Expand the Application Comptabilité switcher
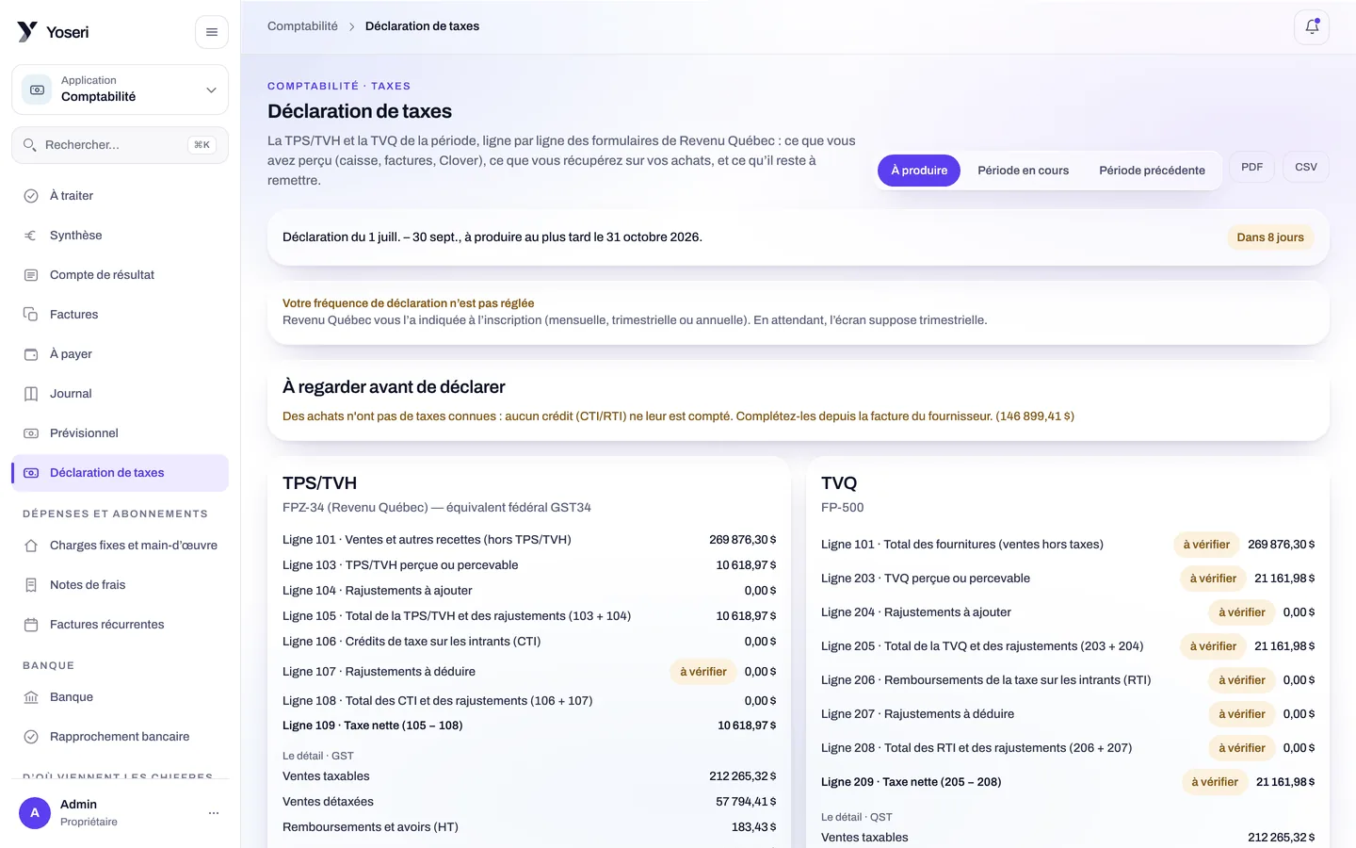 [x=120, y=90]
